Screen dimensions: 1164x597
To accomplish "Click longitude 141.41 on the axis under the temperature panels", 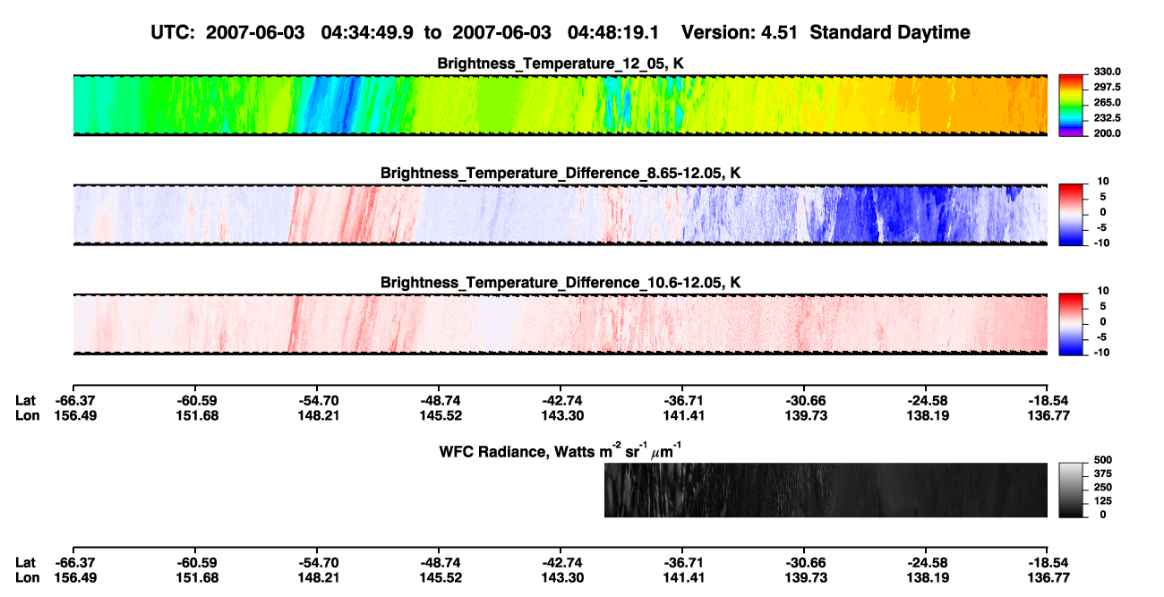I will 682,414.
